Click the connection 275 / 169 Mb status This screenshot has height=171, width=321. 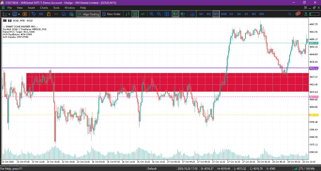[x=305, y=169]
